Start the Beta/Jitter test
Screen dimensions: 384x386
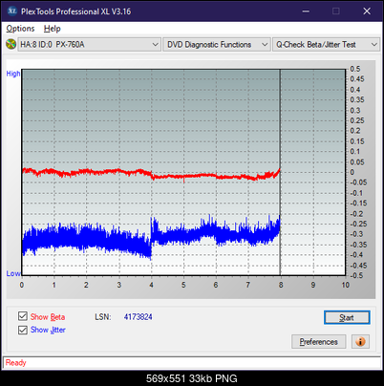tap(347, 317)
